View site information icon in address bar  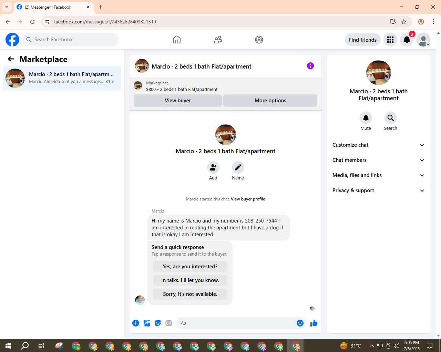coord(47,22)
